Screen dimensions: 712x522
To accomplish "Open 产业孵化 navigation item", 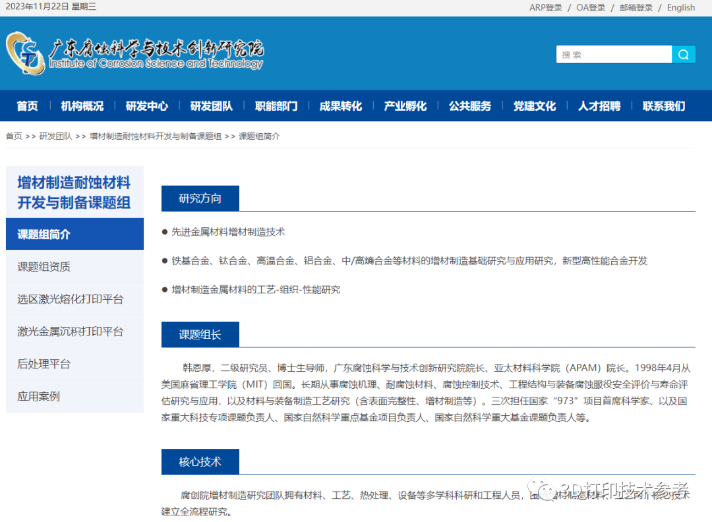I will click(405, 106).
